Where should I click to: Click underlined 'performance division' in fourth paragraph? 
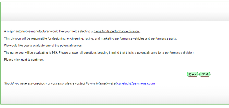pyautogui.click(x=179, y=53)
